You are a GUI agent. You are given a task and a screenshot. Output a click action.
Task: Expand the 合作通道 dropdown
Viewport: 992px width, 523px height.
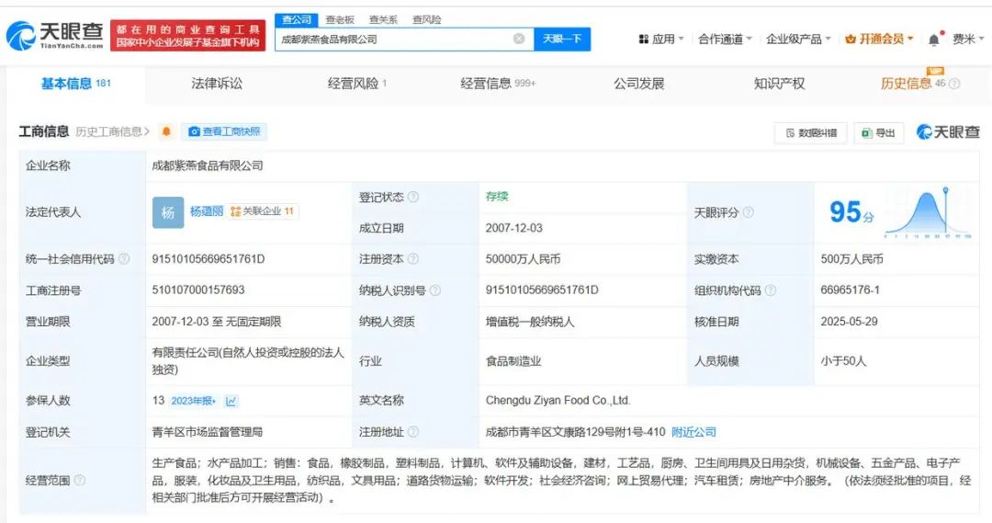tap(725, 40)
